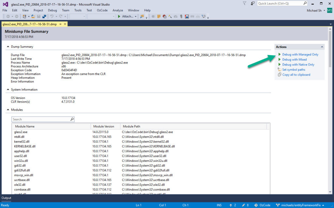Click the magic wand toolbar icon
This screenshot has height=208, width=334.
tap(170, 16)
